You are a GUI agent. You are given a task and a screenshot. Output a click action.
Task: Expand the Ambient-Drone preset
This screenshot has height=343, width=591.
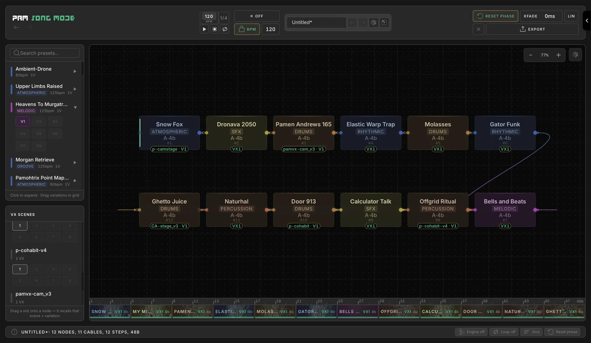75,71
